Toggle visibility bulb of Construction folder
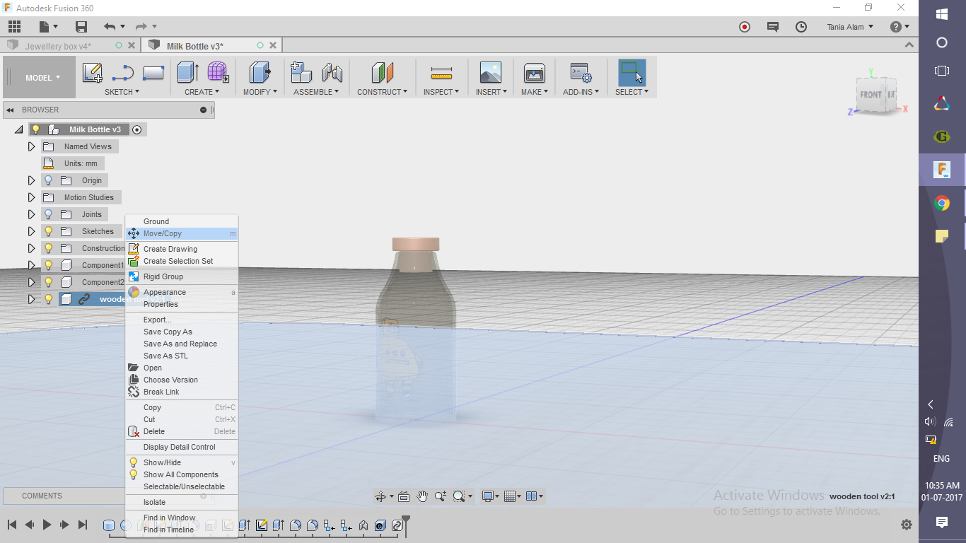The height and width of the screenshot is (543, 966). pyautogui.click(x=49, y=248)
